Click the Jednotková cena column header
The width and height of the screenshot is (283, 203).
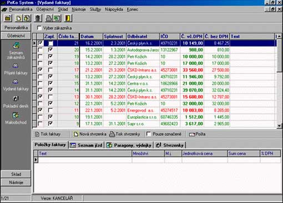(x=205, y=154)
